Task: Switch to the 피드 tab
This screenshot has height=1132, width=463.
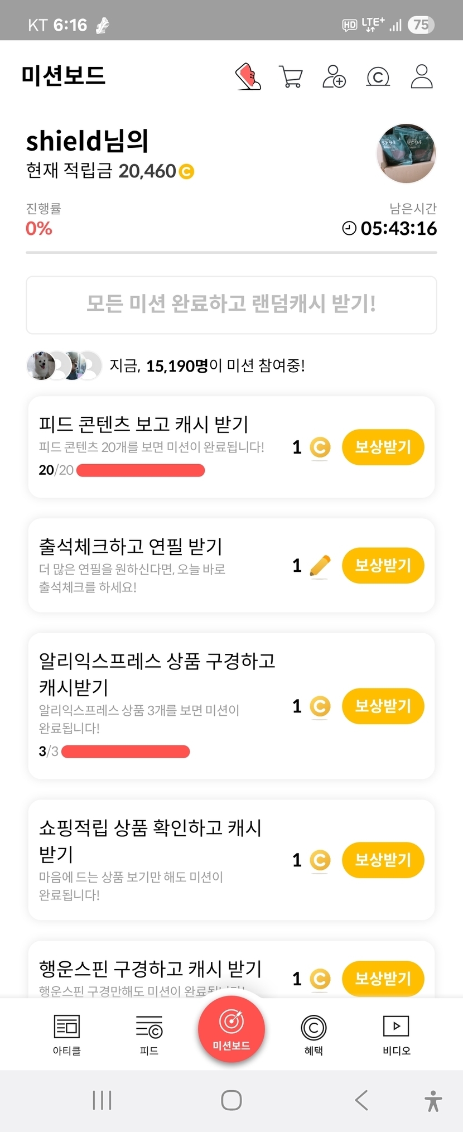Action: coord(149,1034)
